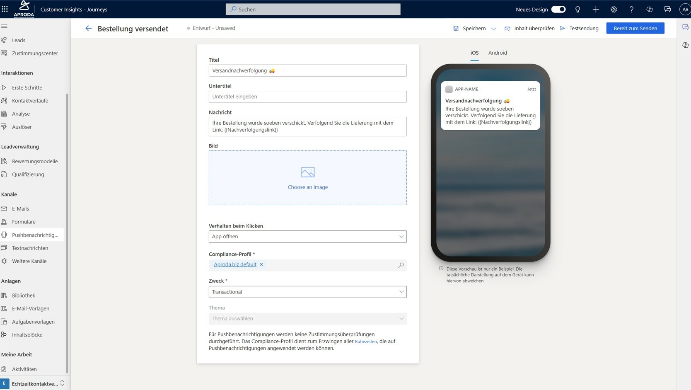The image size is (691, 390).
Task: Open the Analyse section
Action: pyautogui.click(x=20, y=113)
